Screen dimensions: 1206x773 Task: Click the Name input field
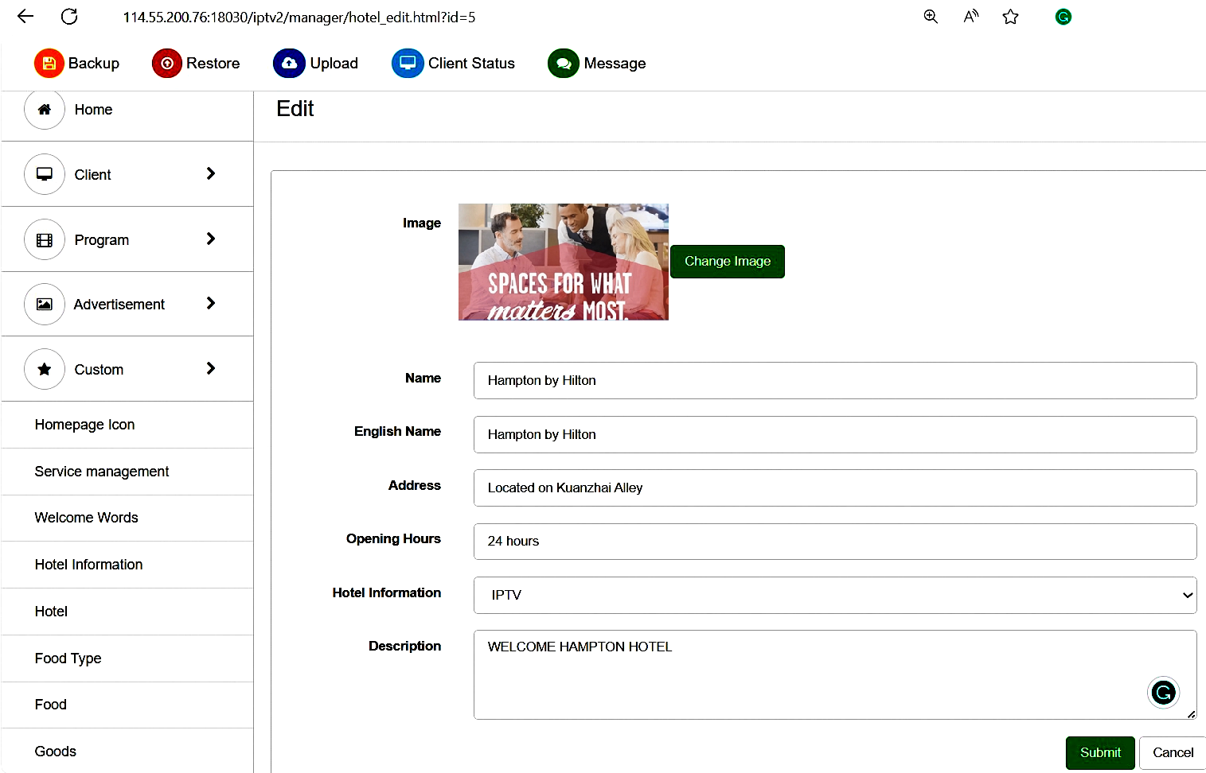tap(835, 380)
